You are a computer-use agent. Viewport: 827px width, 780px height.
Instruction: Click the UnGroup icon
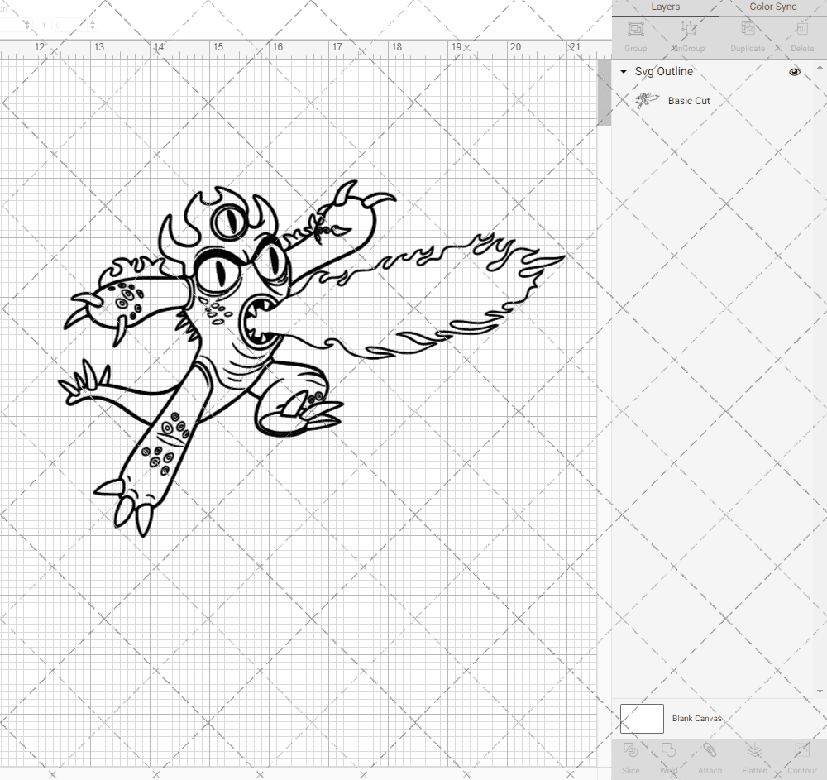[x=688, y=28]
